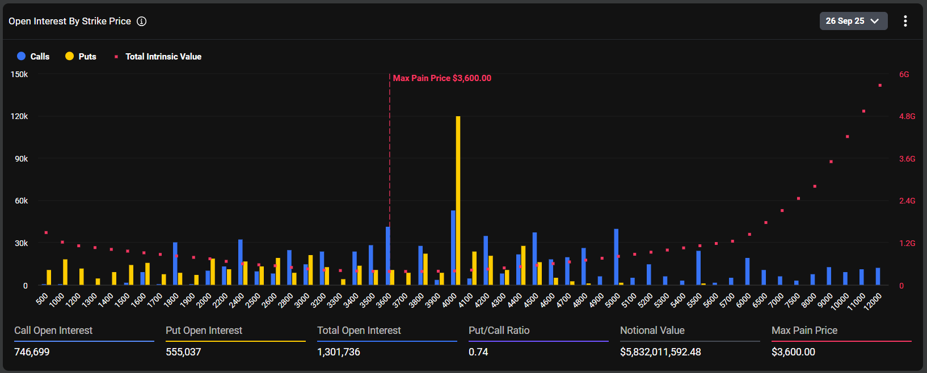Screen dimensions: 927x373
Task: Click the tall yellow put bar at 4000
Action: coord(458,198)
